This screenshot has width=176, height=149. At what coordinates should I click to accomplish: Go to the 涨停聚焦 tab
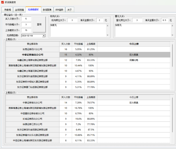pyautogui.click(x=47, y=10)
